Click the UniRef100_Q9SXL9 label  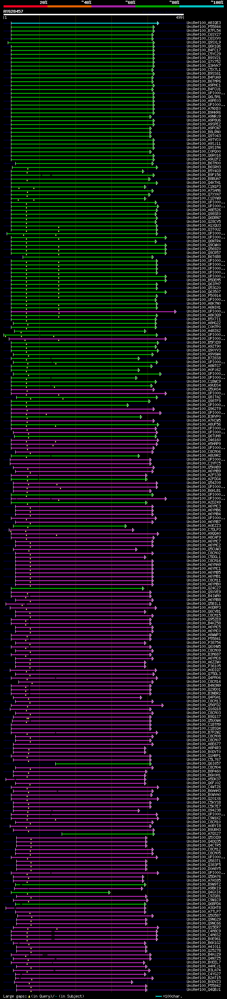coord(204,42)
